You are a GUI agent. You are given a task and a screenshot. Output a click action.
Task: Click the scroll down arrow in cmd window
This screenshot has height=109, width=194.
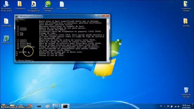(108, 60)
